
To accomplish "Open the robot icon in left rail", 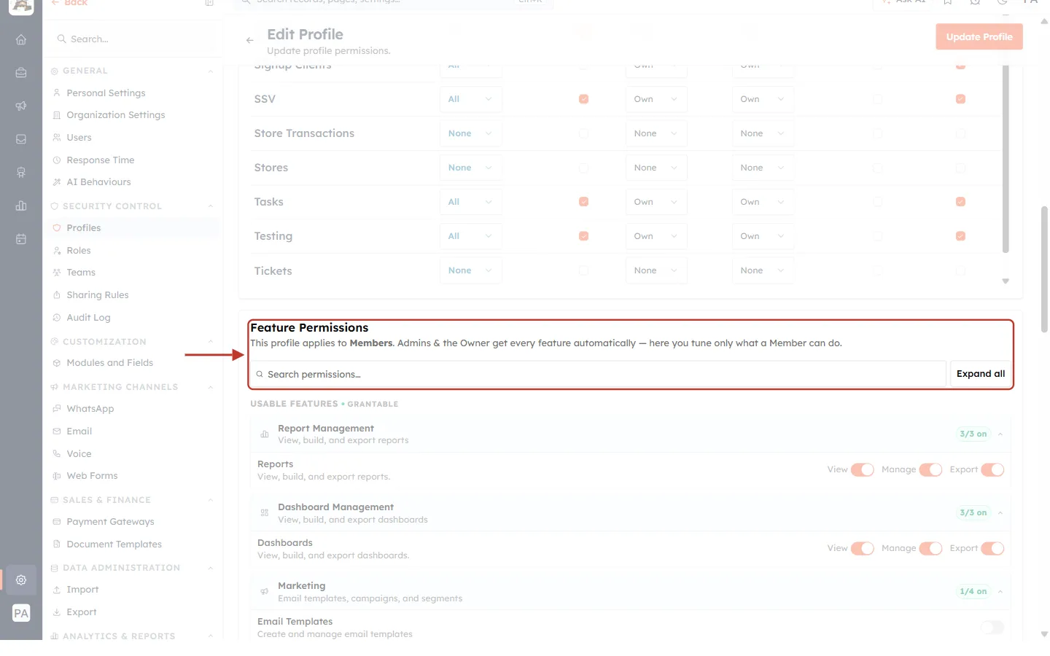I will click(21, 173).
